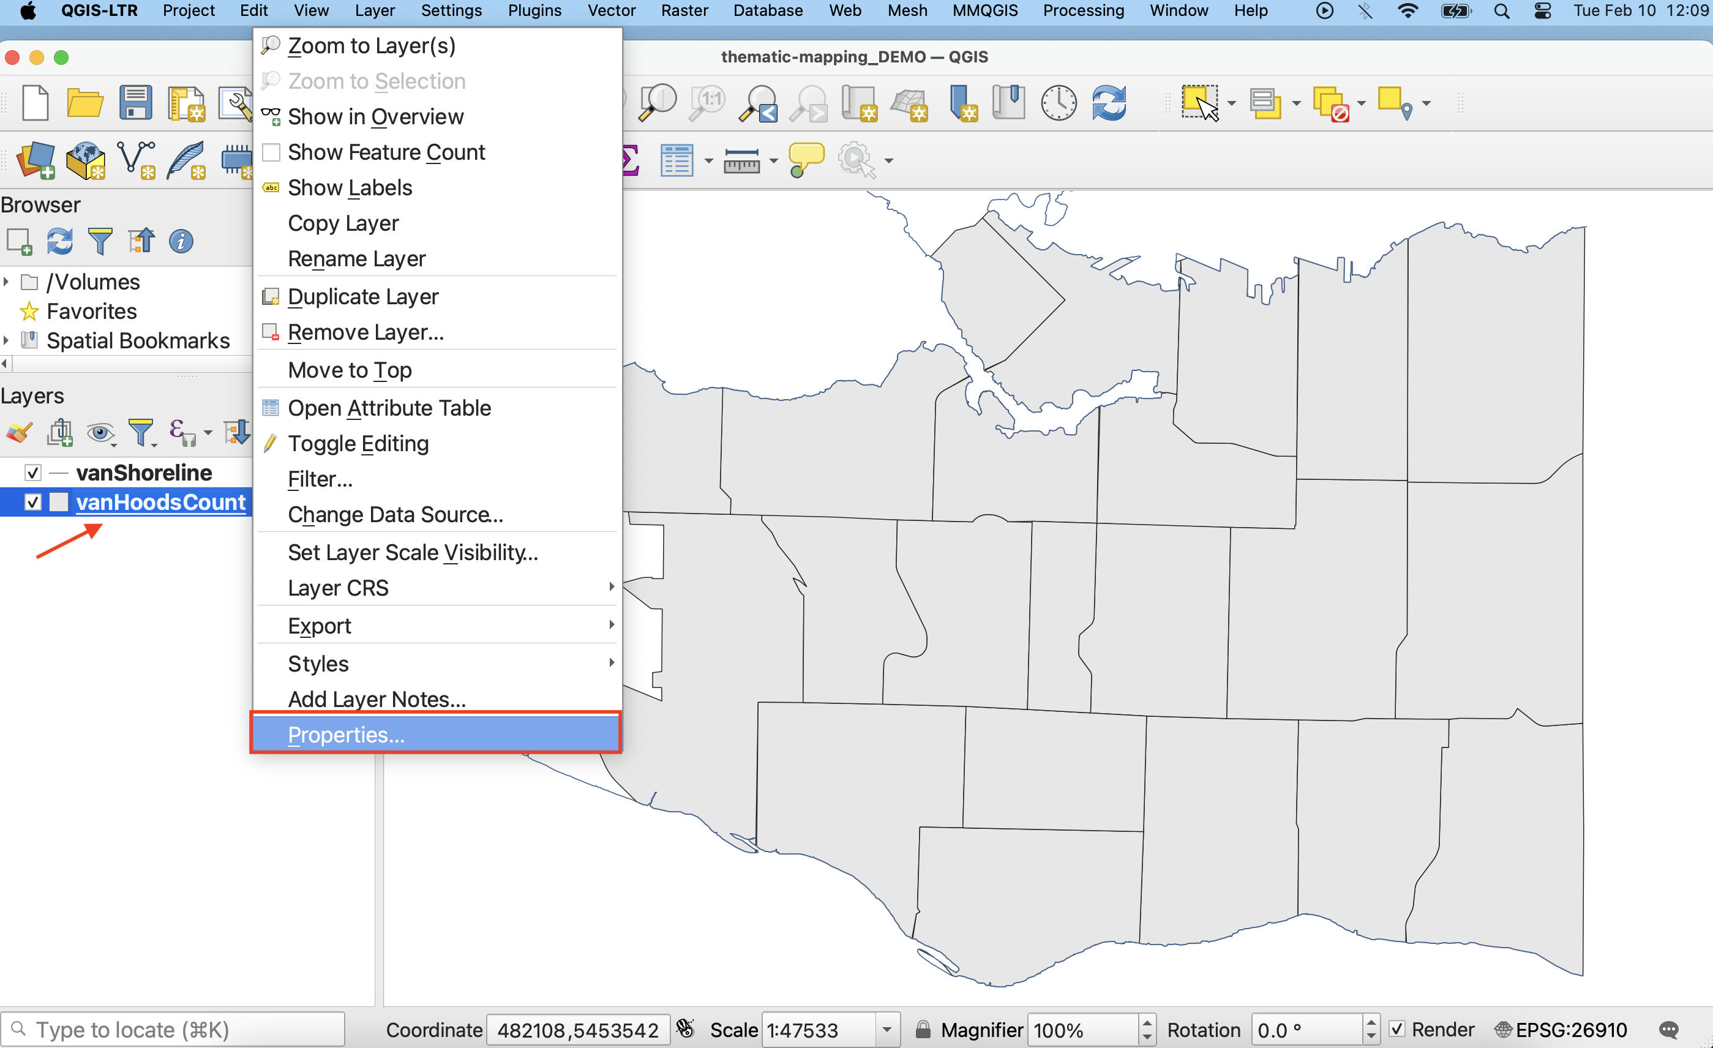Click the Open Project folder icon
Screen dimensions: 1713x1048
click(85, 103)
